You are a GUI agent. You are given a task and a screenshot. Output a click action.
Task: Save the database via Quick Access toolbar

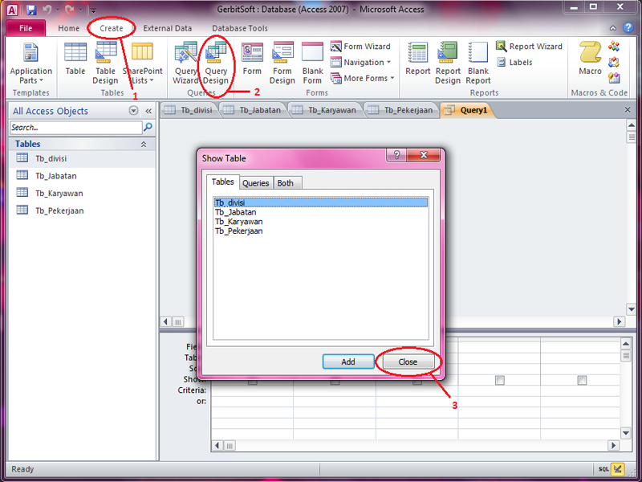click(x=30, y=8)
